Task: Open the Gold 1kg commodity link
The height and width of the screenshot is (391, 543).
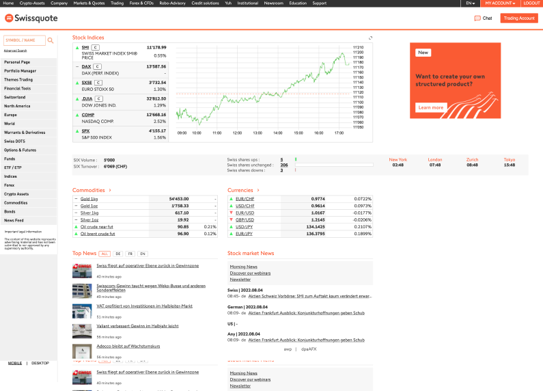Action: click(x=89, y=199)
